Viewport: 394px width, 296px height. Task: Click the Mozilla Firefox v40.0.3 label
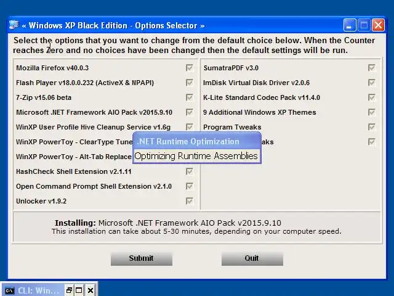click(x=52, y=68)
